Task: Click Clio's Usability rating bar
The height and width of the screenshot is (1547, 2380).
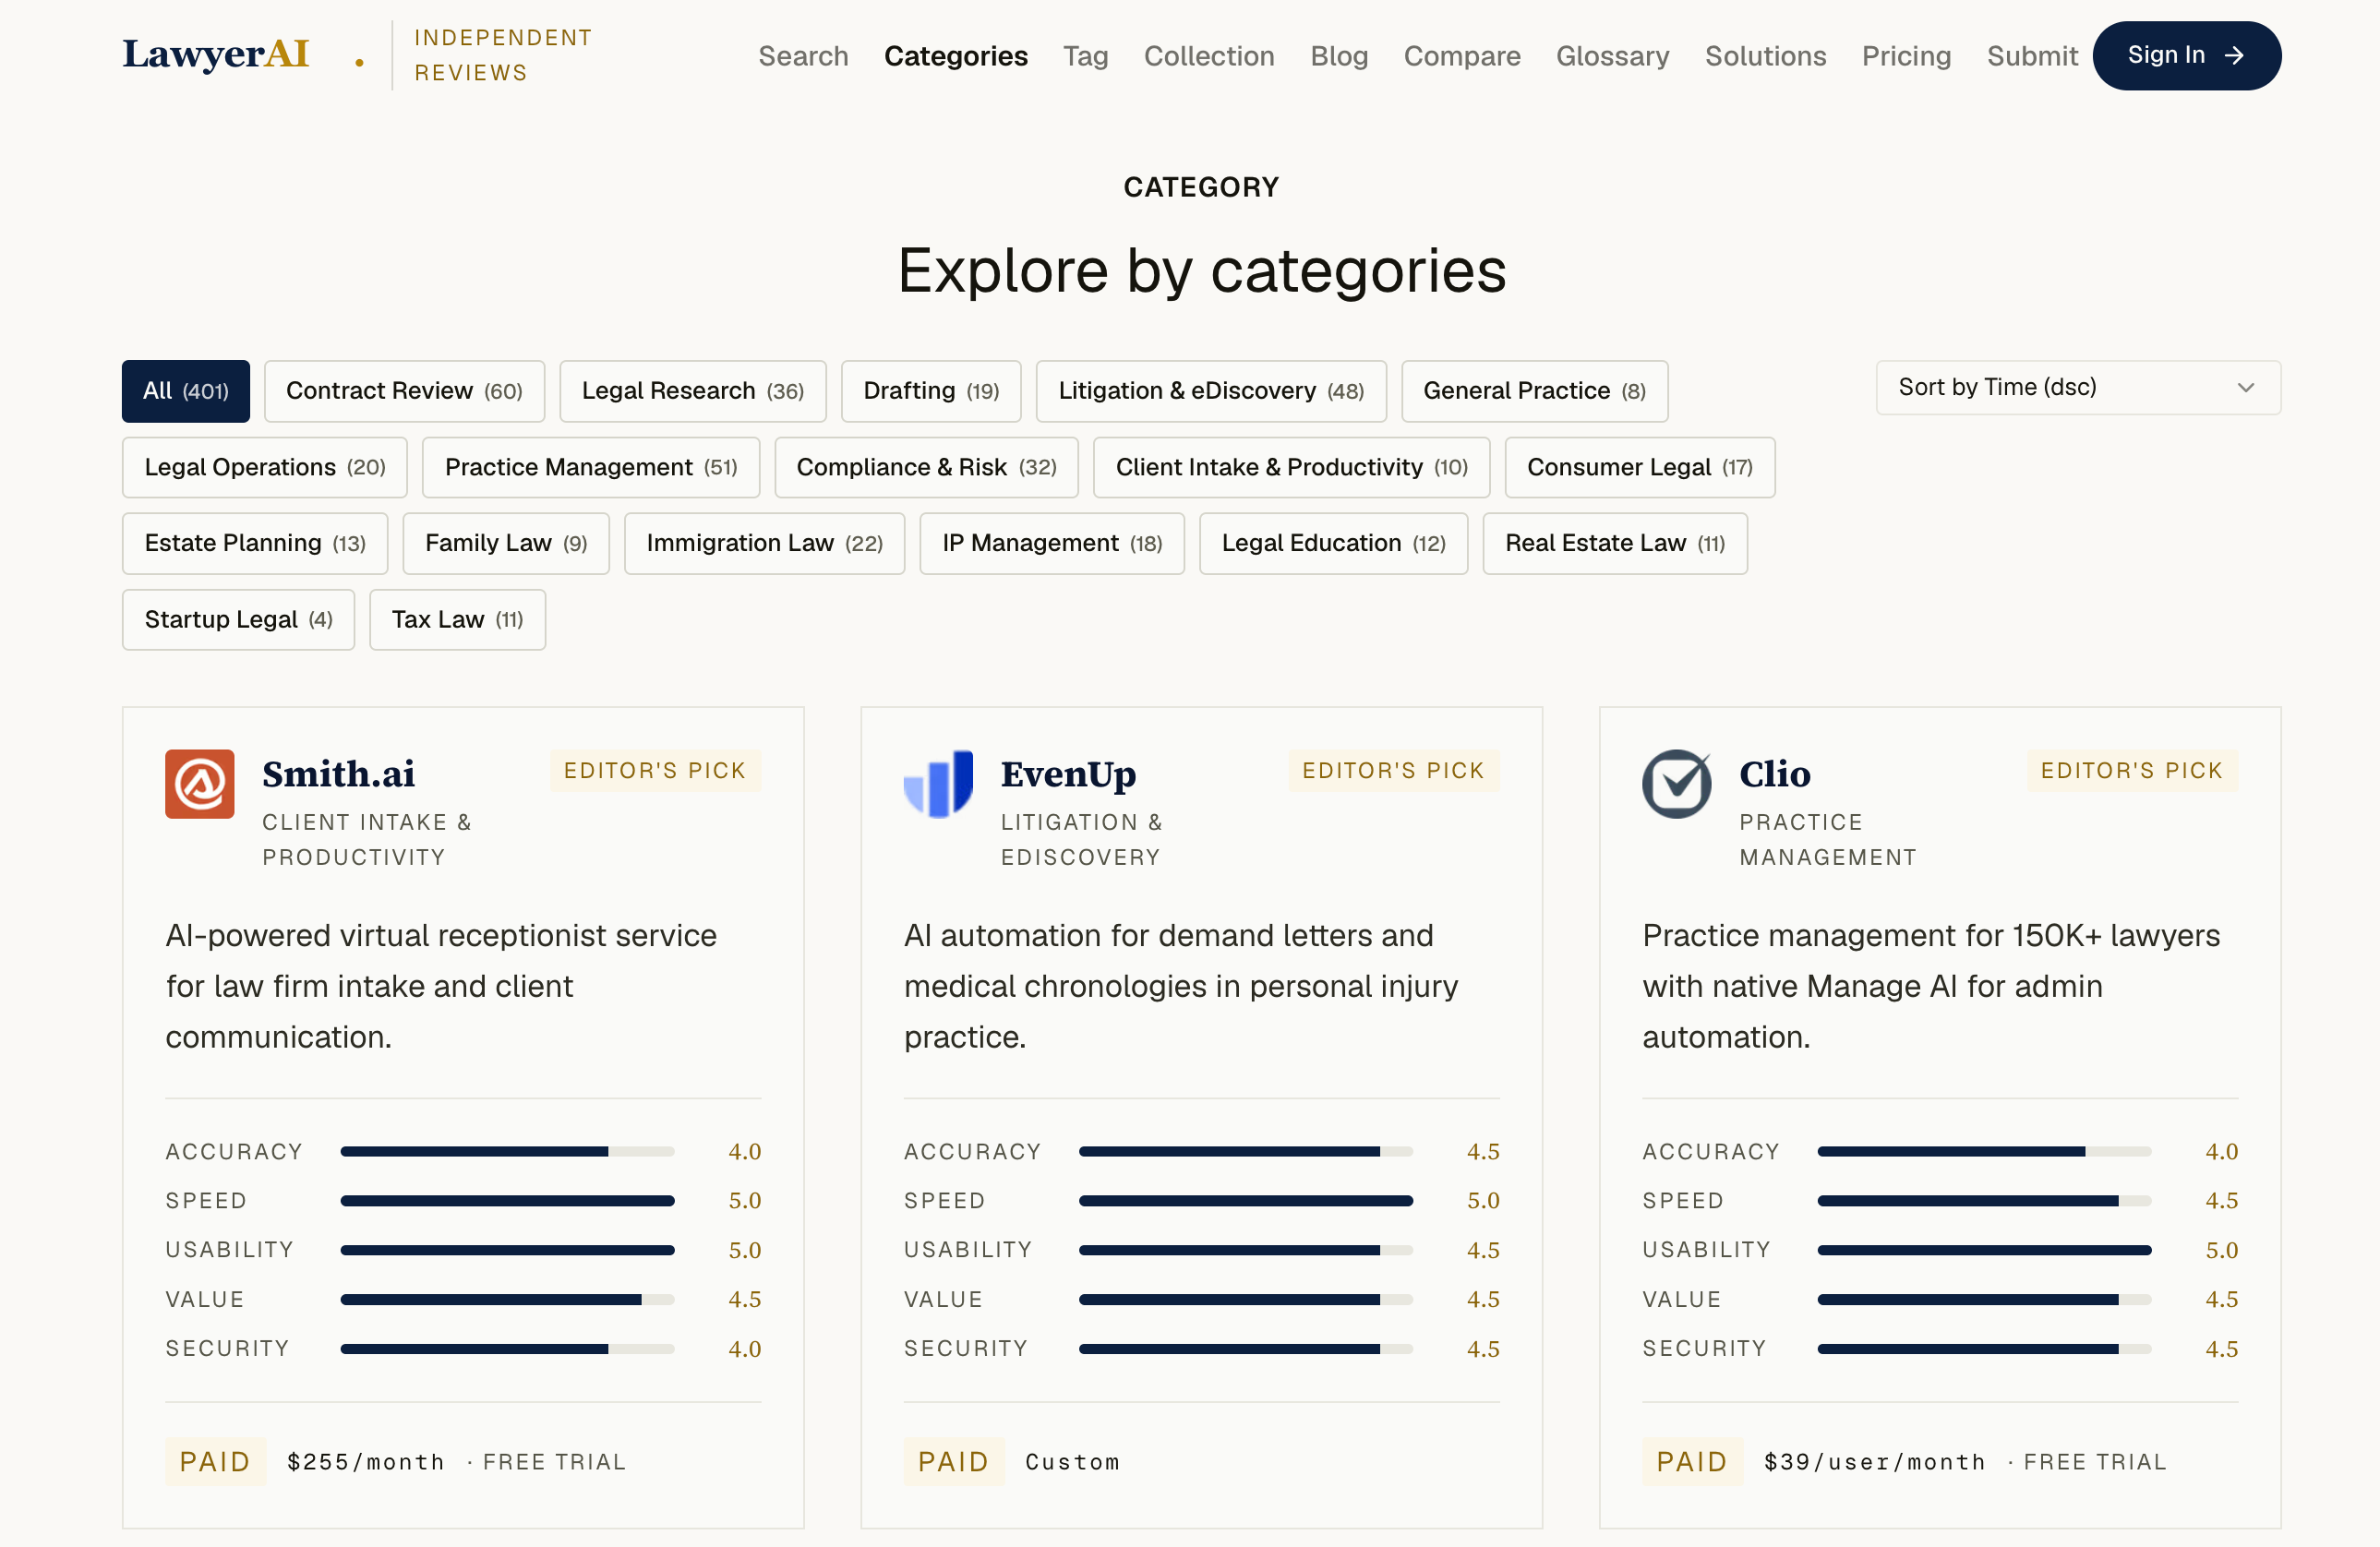Action: [1984, 1250]
